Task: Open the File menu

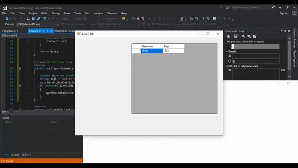Action: coord(4,14)
